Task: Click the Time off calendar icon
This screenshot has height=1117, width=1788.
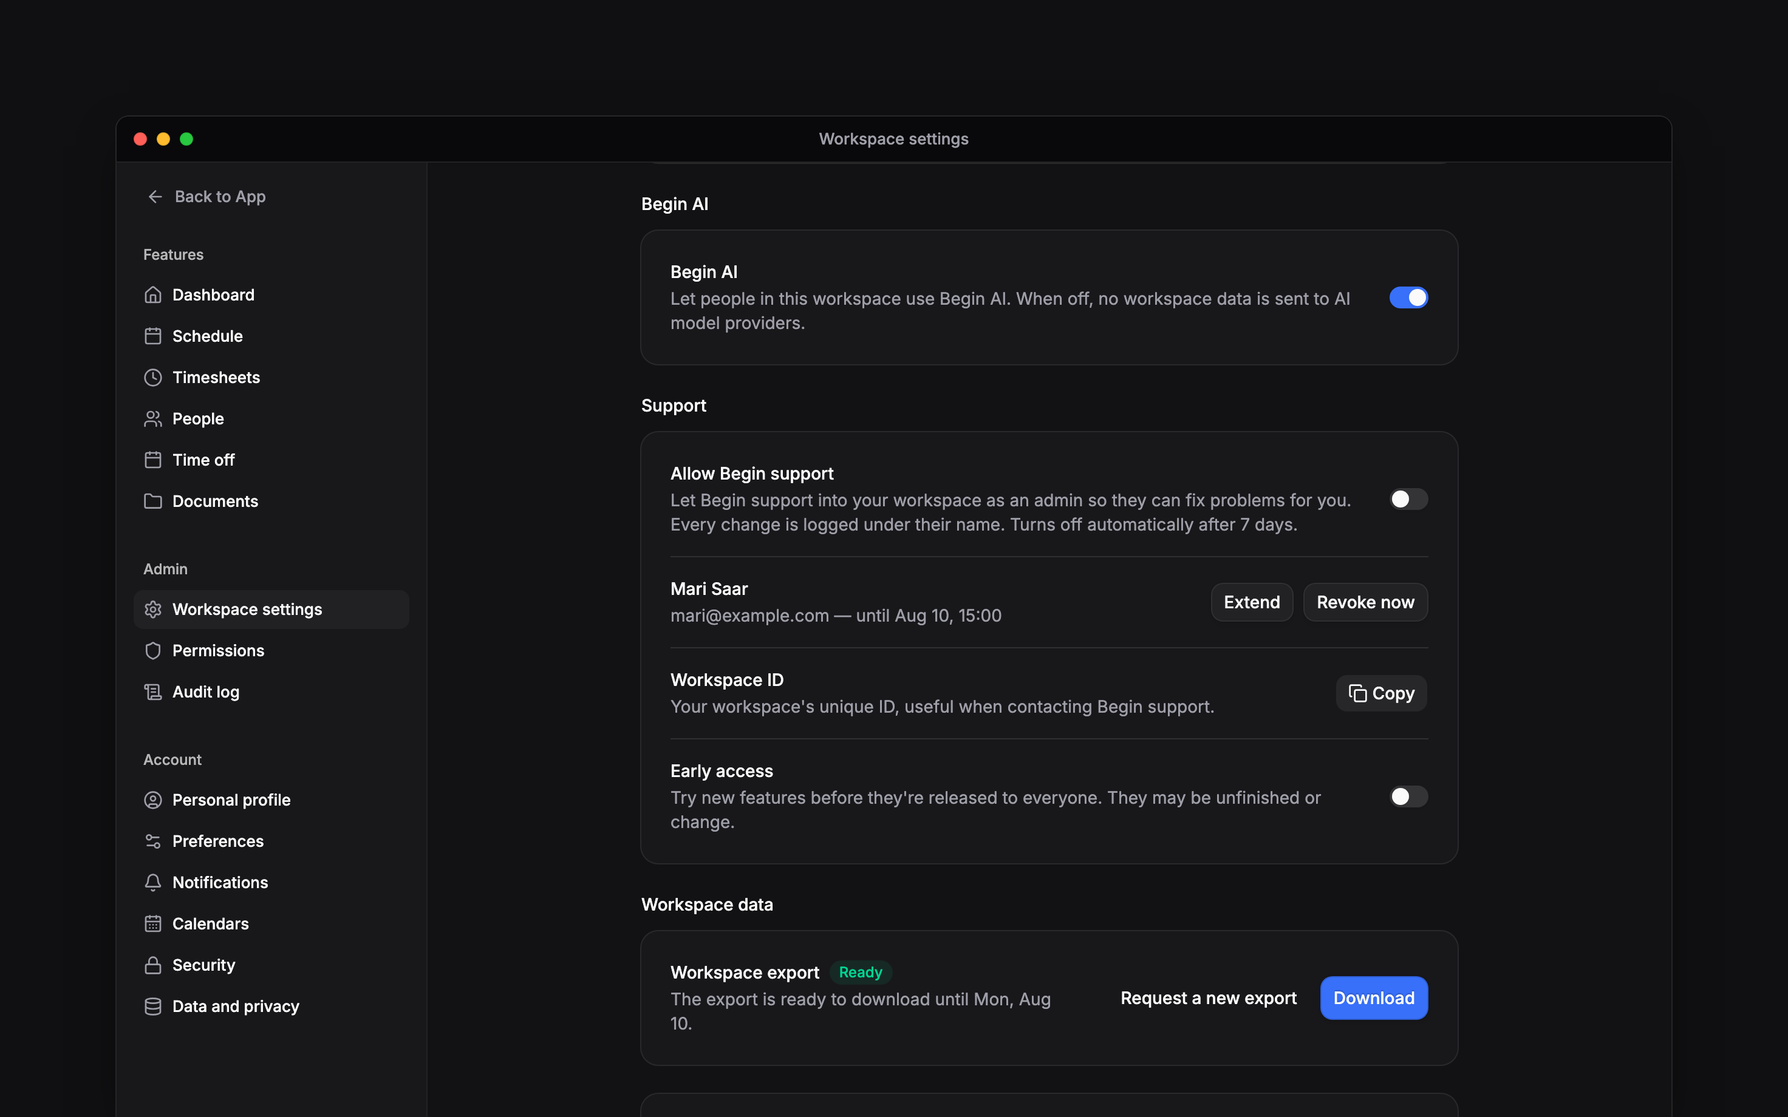Action: point(153,460)
